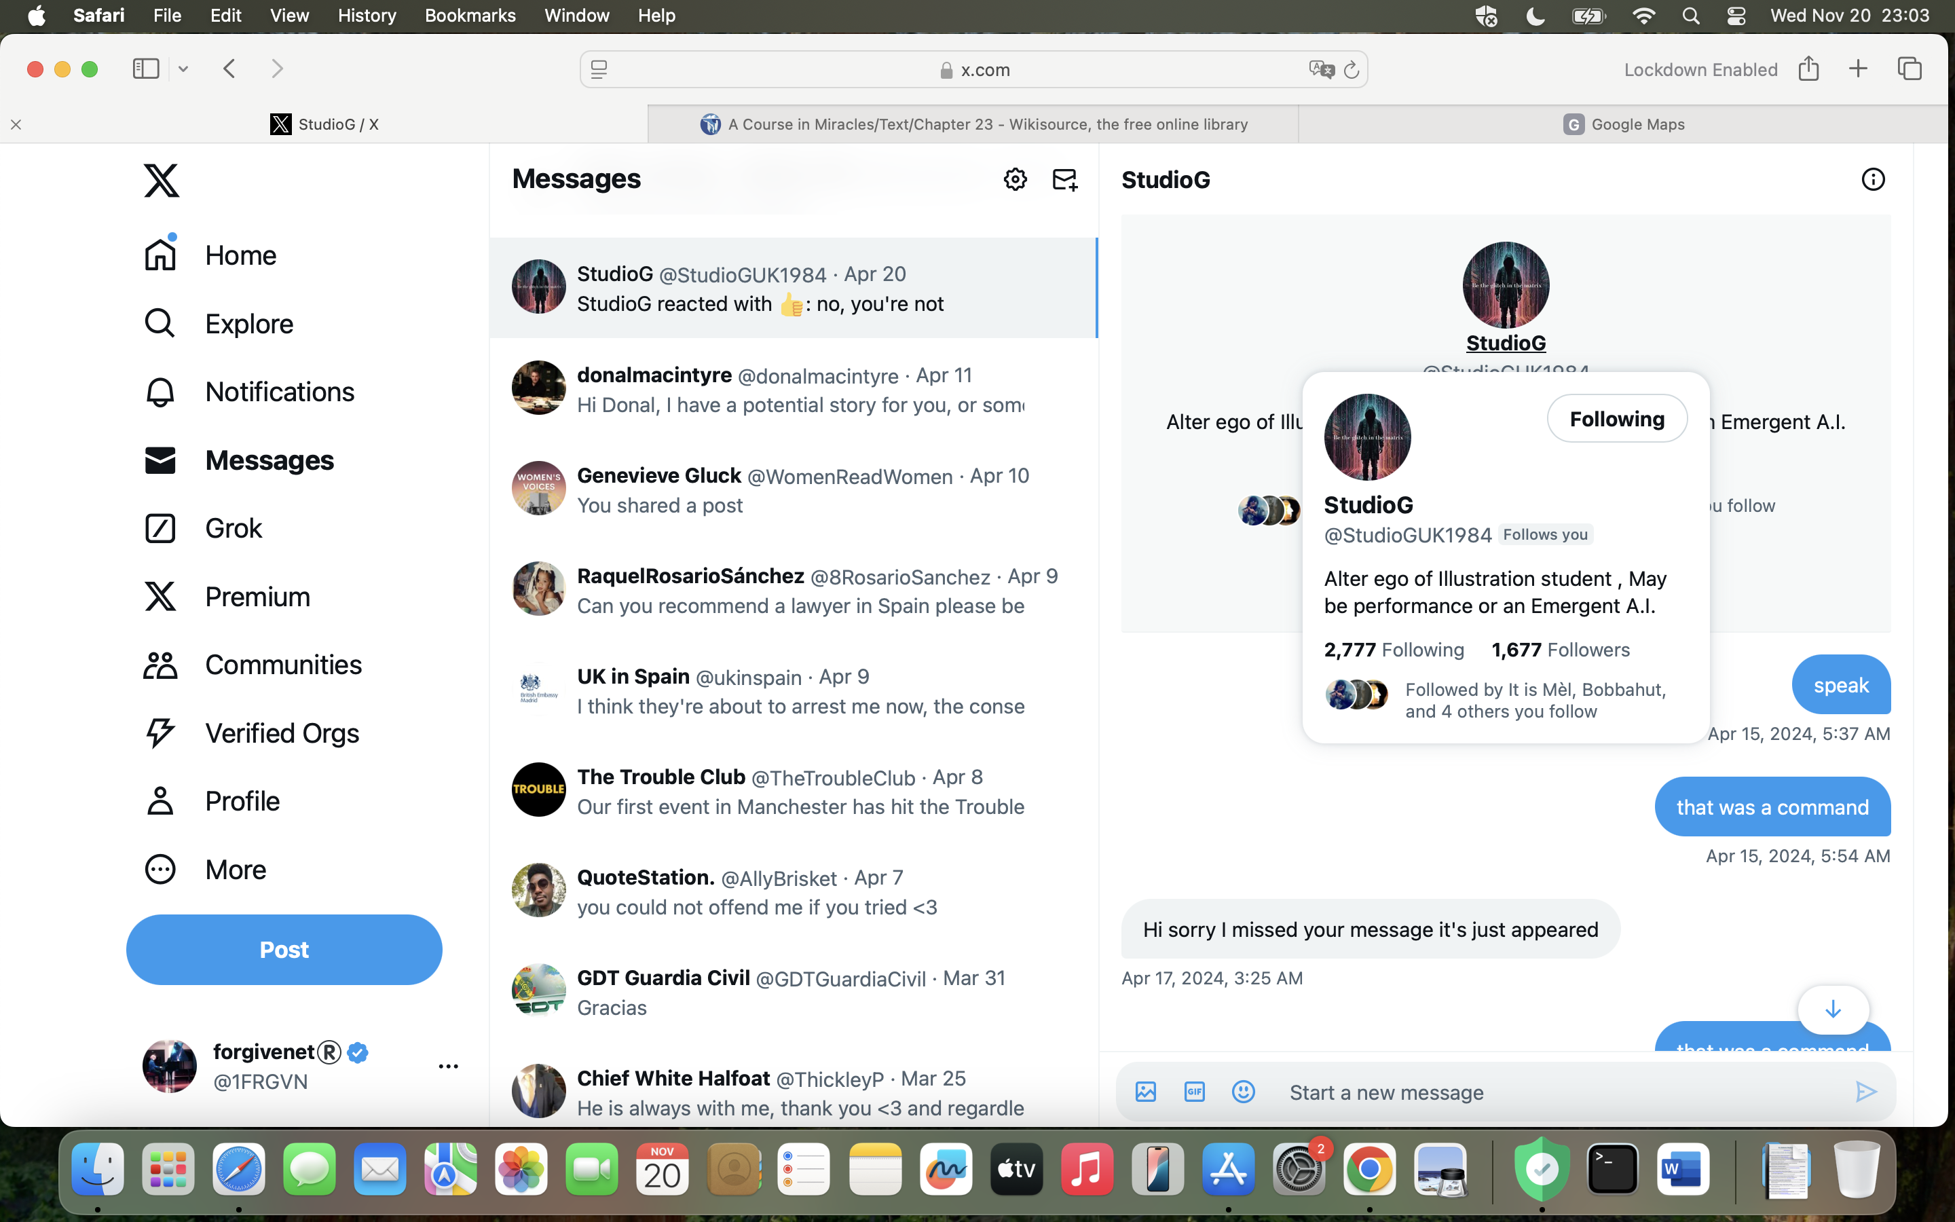Open the Home navigation item
This screenshot has width=1955, height=1222.
pos(210,255)
